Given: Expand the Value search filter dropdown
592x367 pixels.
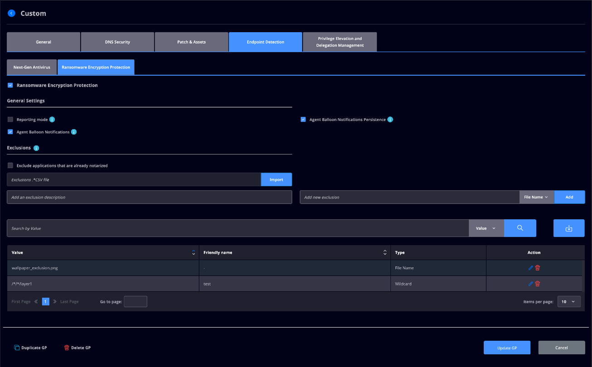Looking at the screenshot, I should click(486, 228).
